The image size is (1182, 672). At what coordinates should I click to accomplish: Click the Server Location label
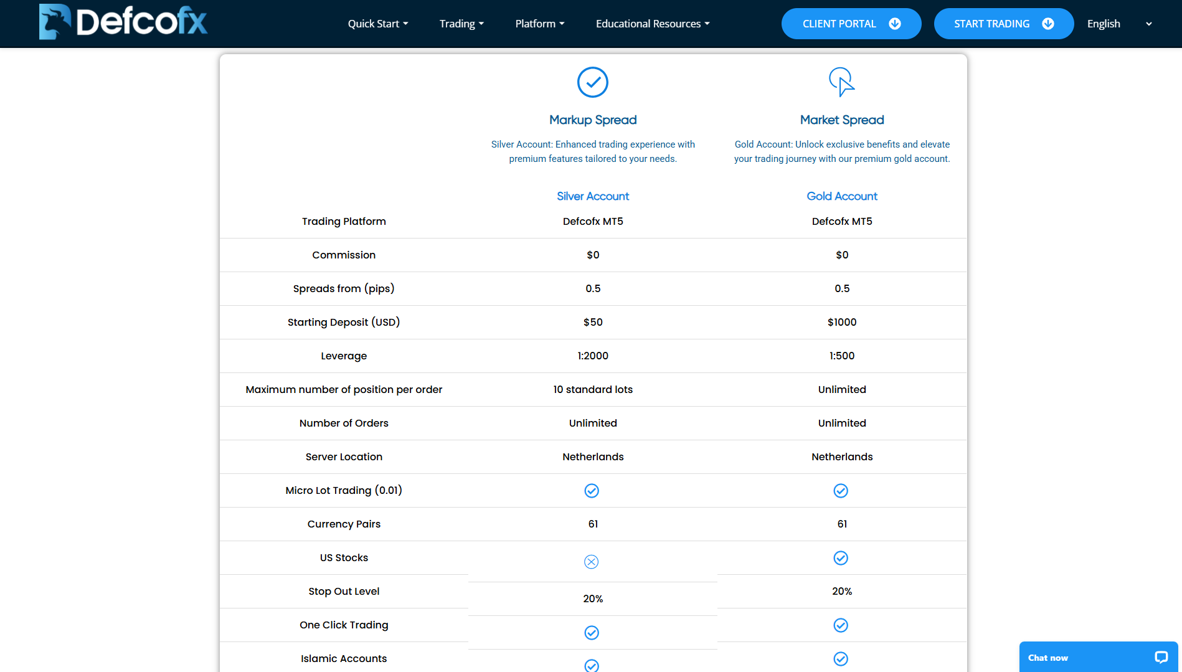[344, 457]
